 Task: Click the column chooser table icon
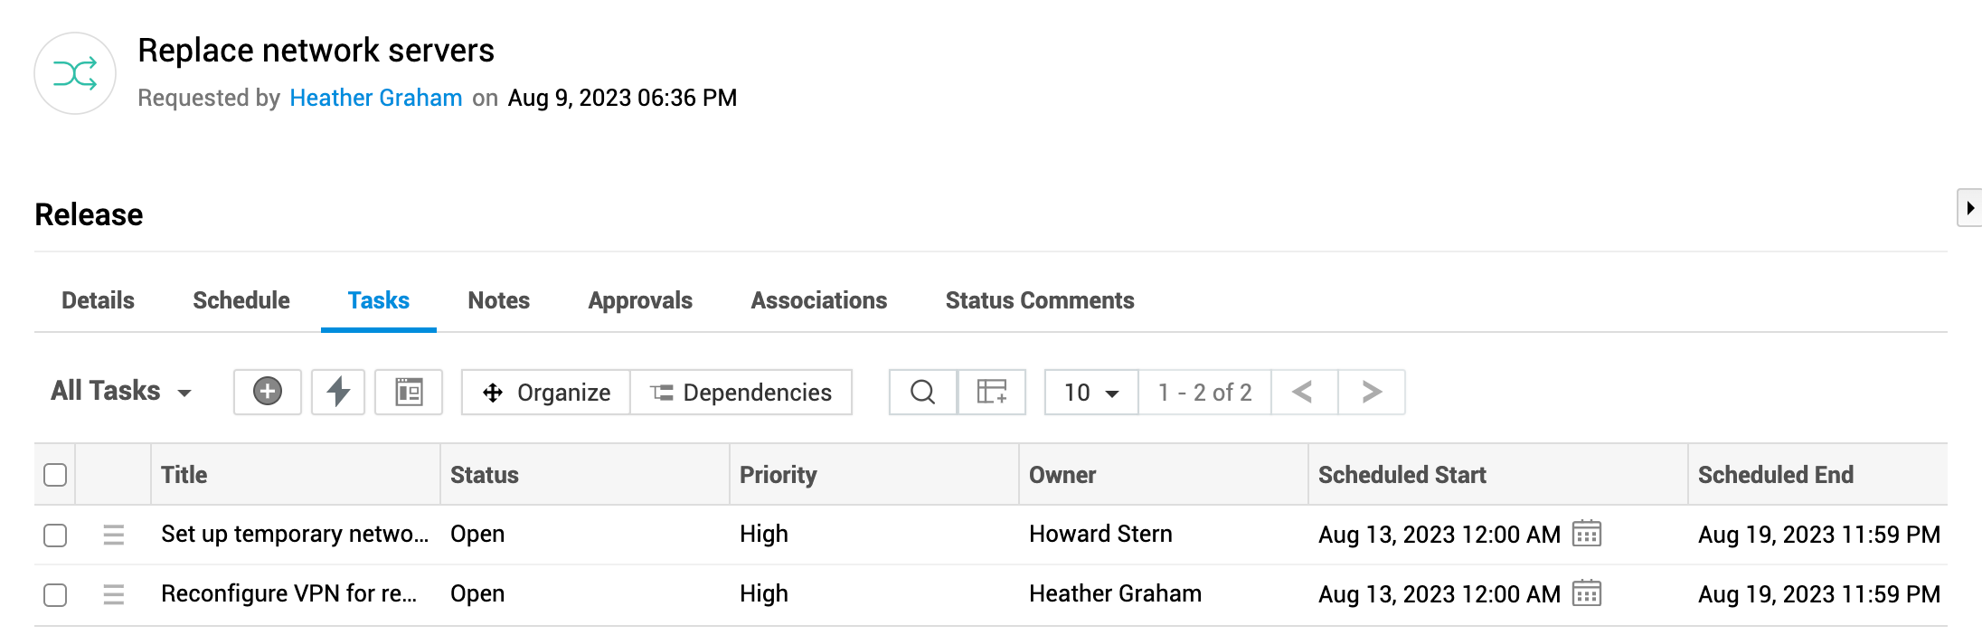(992, 392)
